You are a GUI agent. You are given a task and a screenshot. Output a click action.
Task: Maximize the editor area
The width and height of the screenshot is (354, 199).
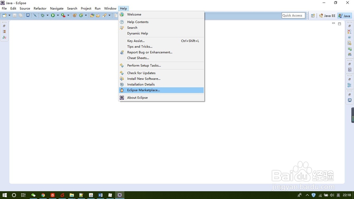click(339, 24)
